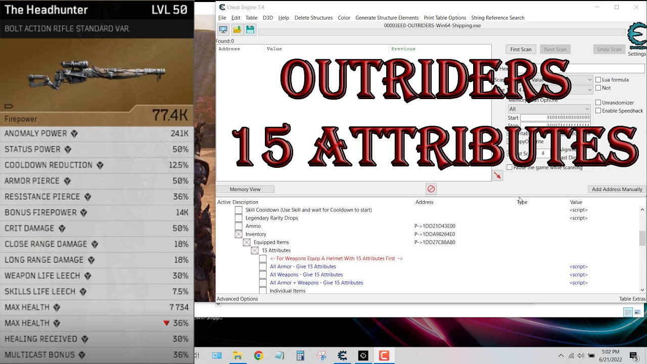The height and width of the screenshot is (364, 647).
Task: Click scrollbar down arrow in address list
Action: tap(642, 290)
